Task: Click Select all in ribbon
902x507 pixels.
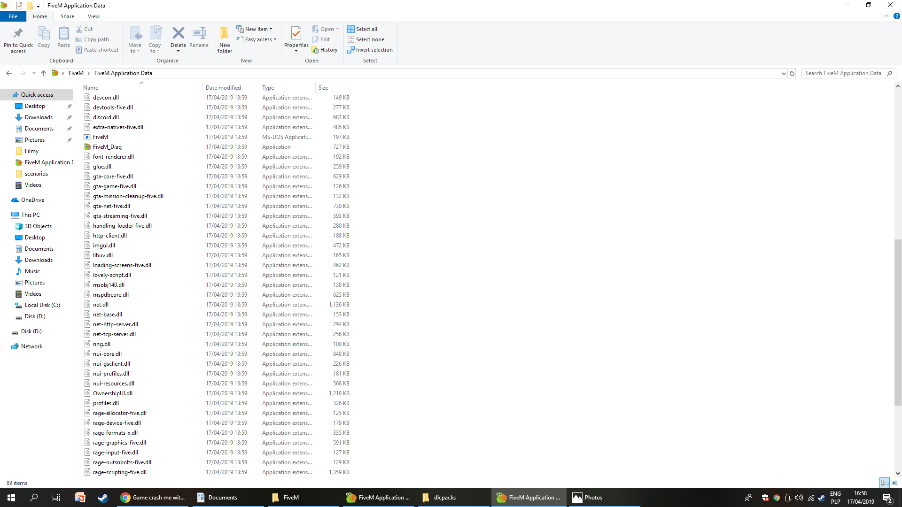Action: click(362, 29)
